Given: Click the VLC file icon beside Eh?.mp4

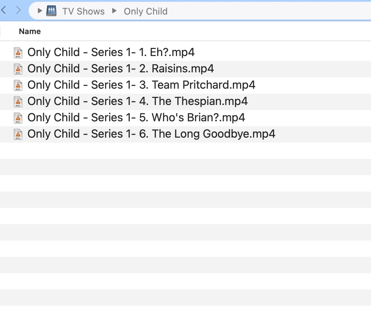Looking at the screenshot, I should click(18, 52).
